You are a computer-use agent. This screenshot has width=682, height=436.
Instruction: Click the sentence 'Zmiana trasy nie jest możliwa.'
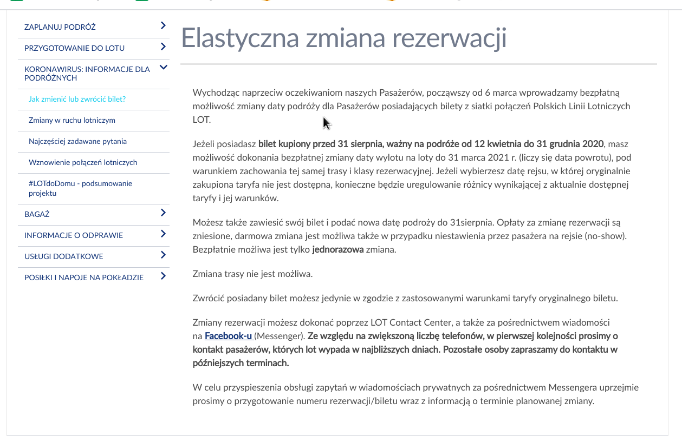click(x=252, y=274)
